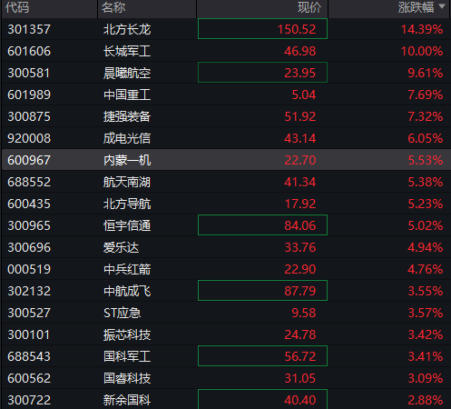This screenshot has width=451, height=409.
Task: Select stock code 920008
Action: 29,138
